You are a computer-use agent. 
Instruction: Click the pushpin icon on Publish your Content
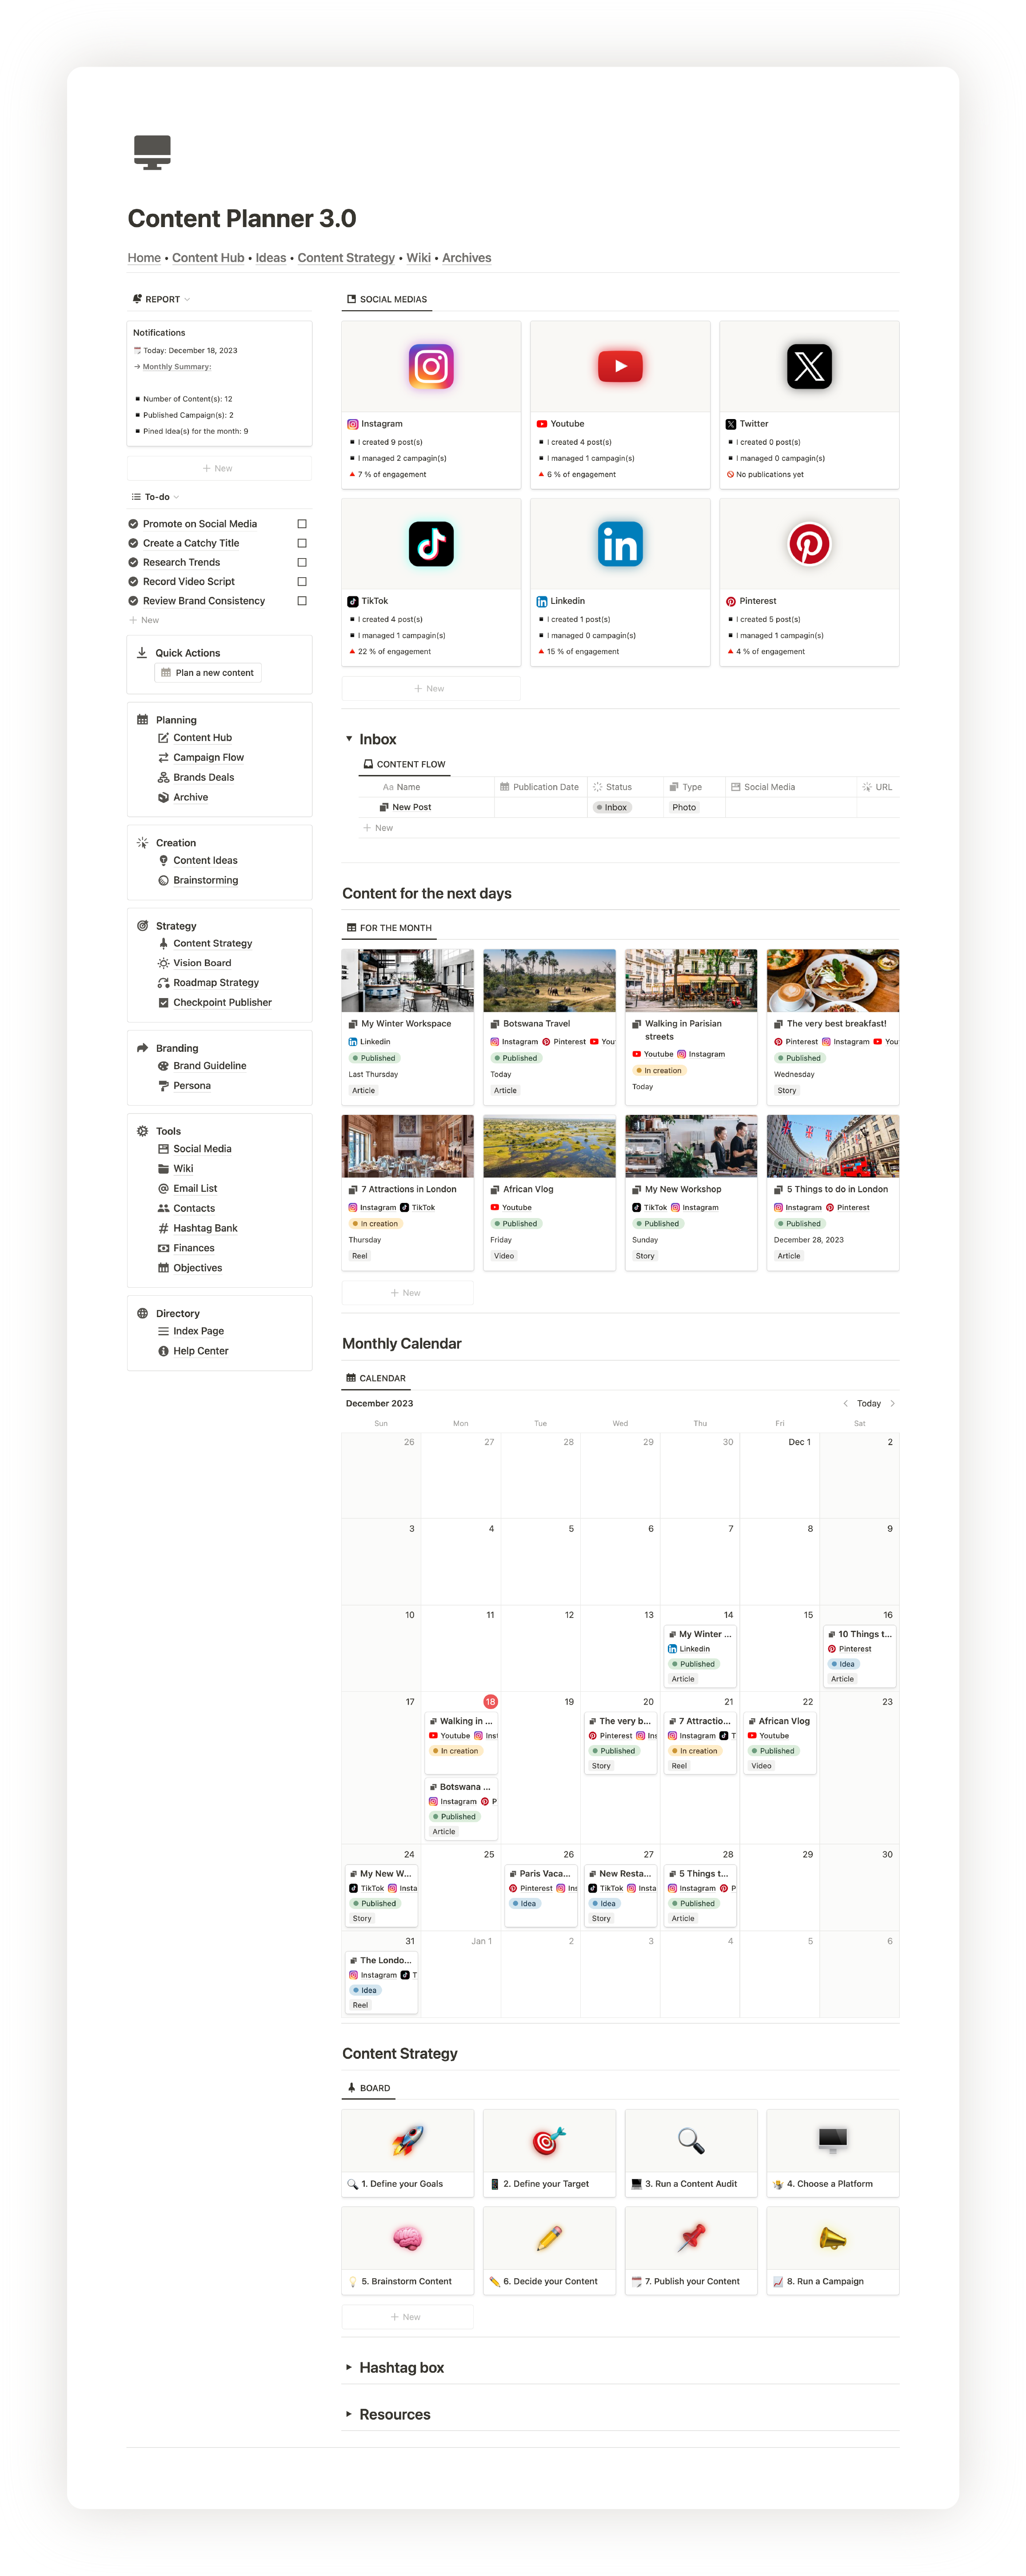click(691, 2238)
